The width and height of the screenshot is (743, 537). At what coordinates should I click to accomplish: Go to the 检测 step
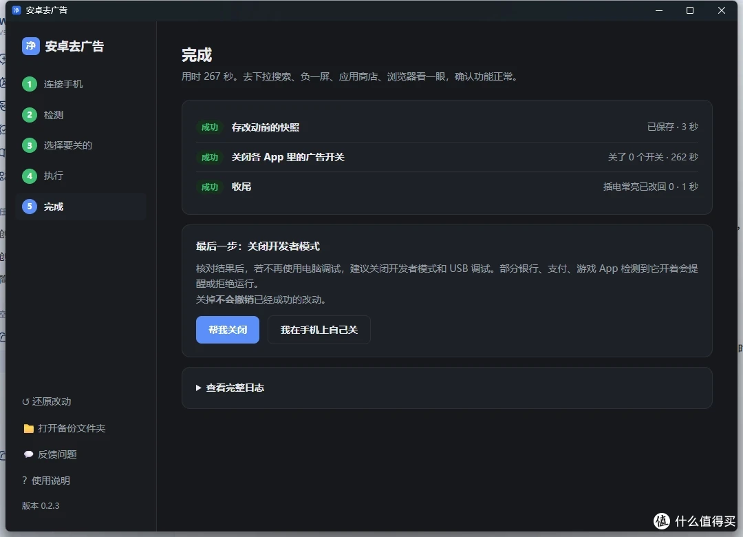pyautogui.click(x=80, y=115)
